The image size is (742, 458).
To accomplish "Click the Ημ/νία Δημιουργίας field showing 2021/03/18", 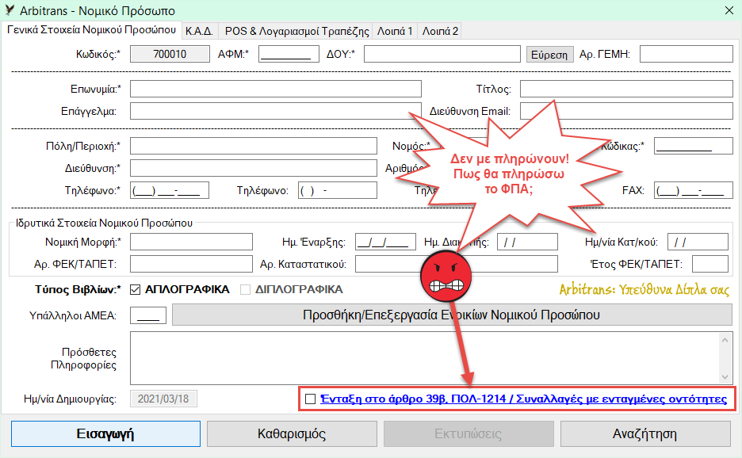I will click(x=163, y=399).
